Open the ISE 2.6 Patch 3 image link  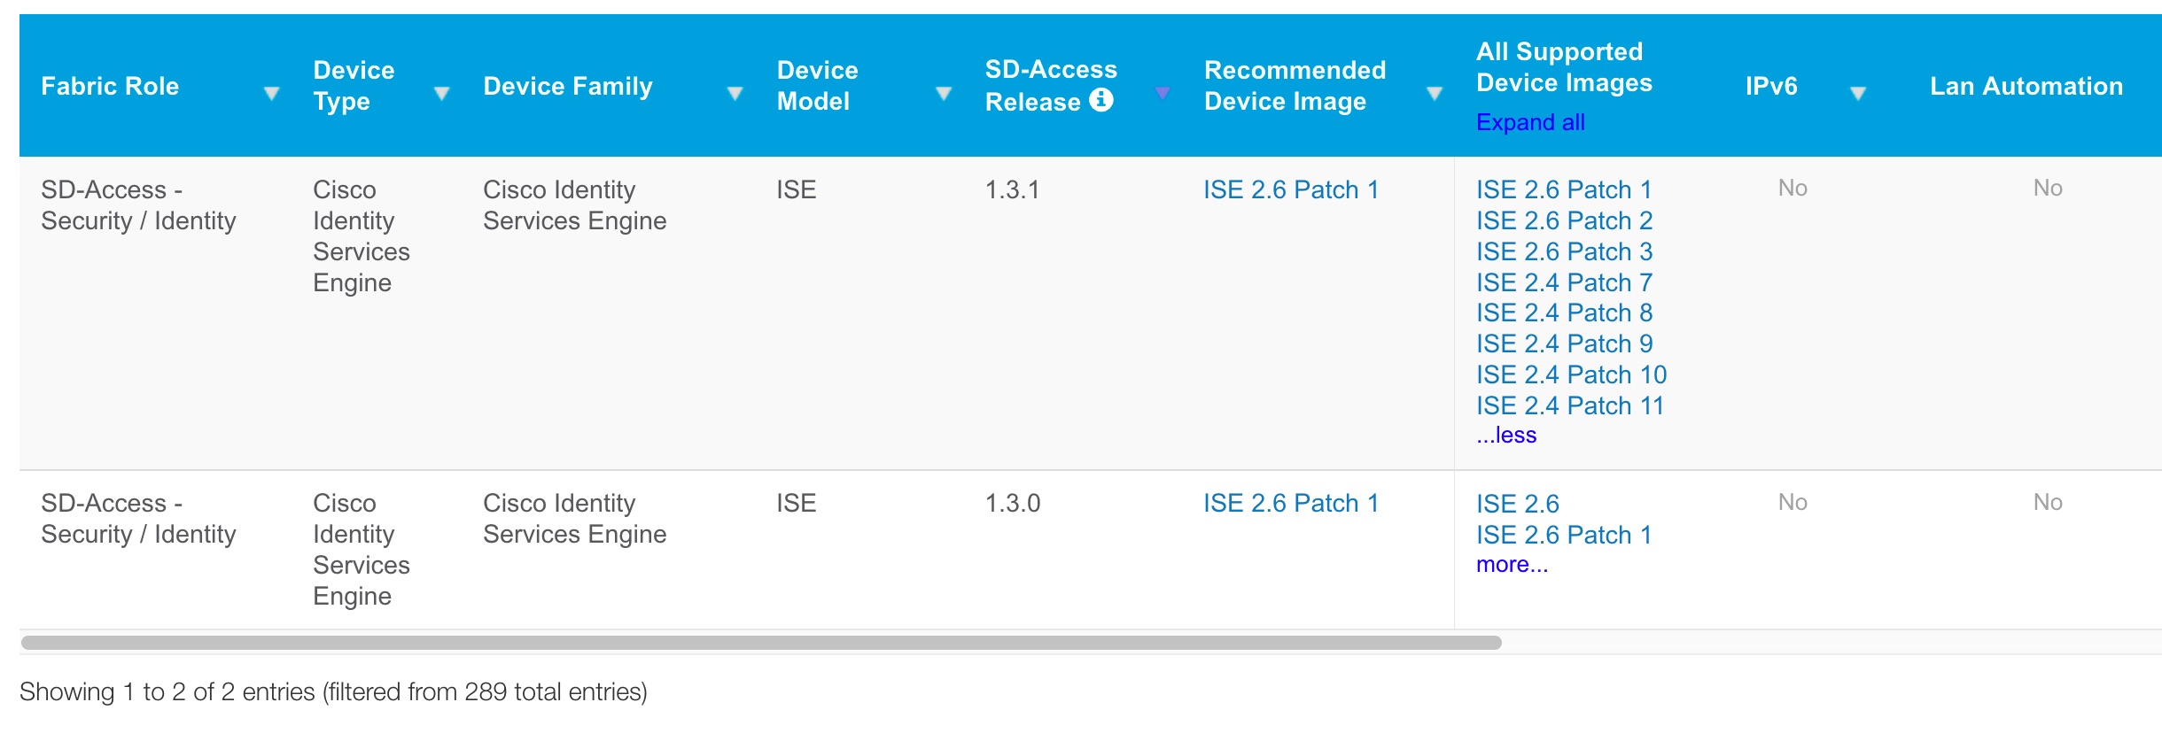coord(1564,251)
